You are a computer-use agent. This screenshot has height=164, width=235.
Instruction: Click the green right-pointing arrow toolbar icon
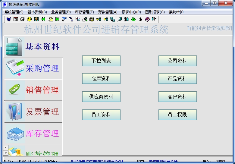[x=57, y=19]
